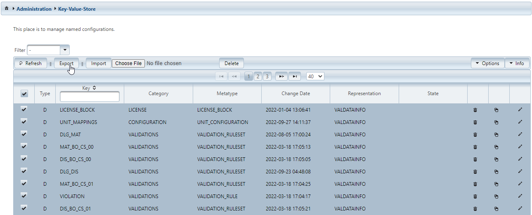Click into the Key filter text field
Image resolution: width=532 pixels, height=215 pixels.
point(90,97)
